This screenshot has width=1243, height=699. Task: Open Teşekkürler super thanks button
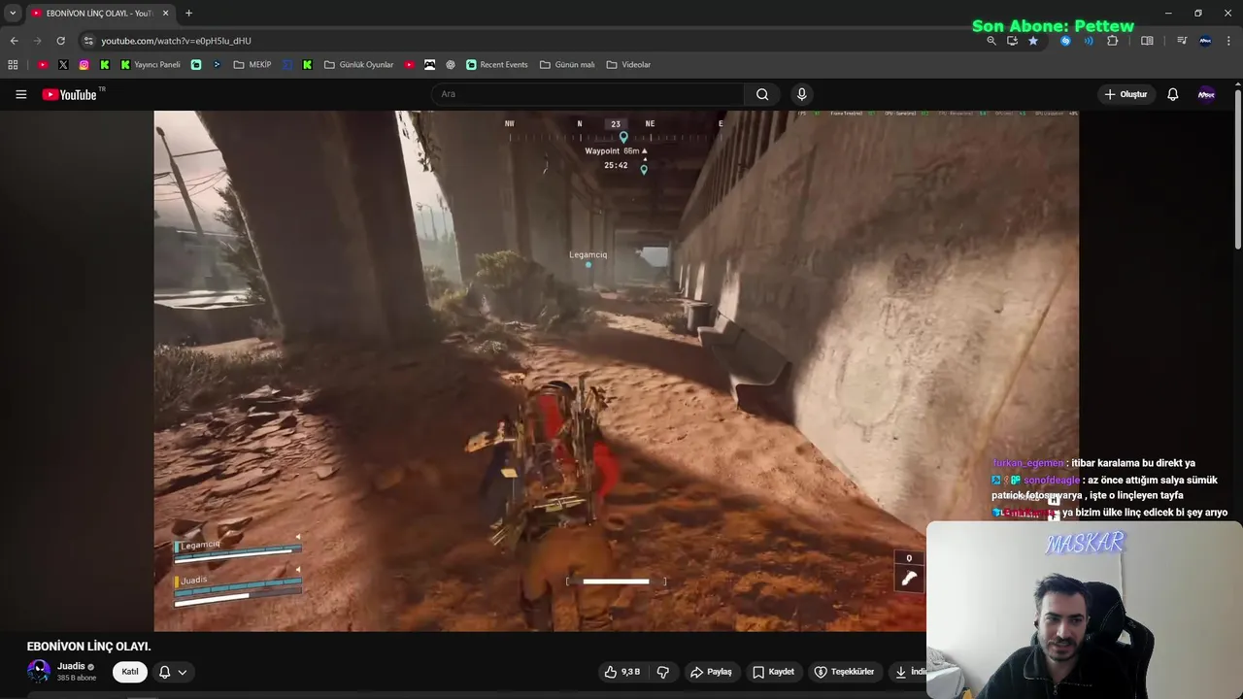pyautogui.click(x=844, y=672)
